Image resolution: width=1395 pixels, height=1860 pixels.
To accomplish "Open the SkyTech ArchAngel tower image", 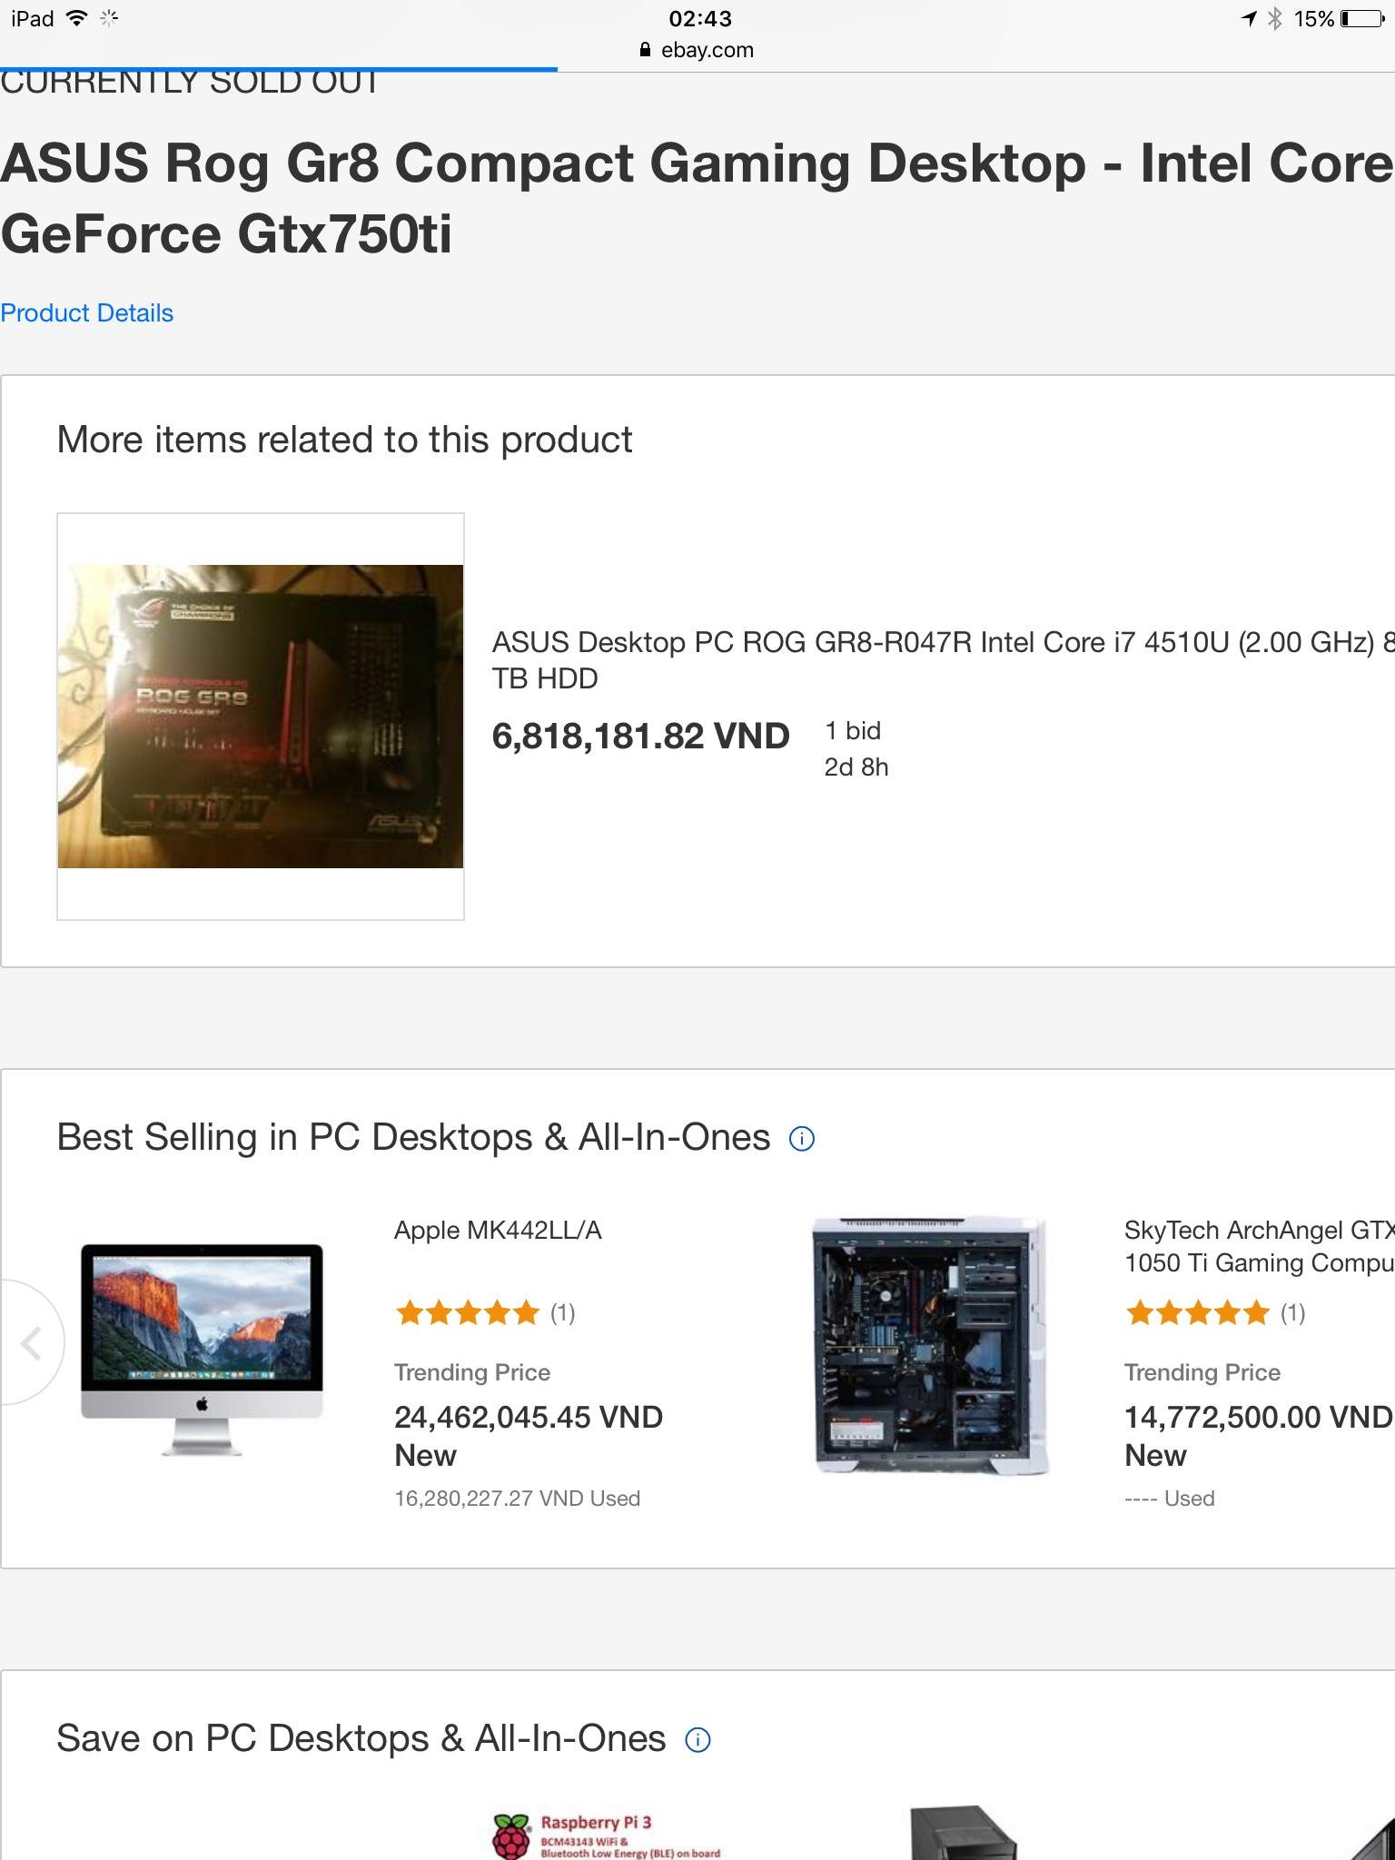I will click(x=931, y=1344).
